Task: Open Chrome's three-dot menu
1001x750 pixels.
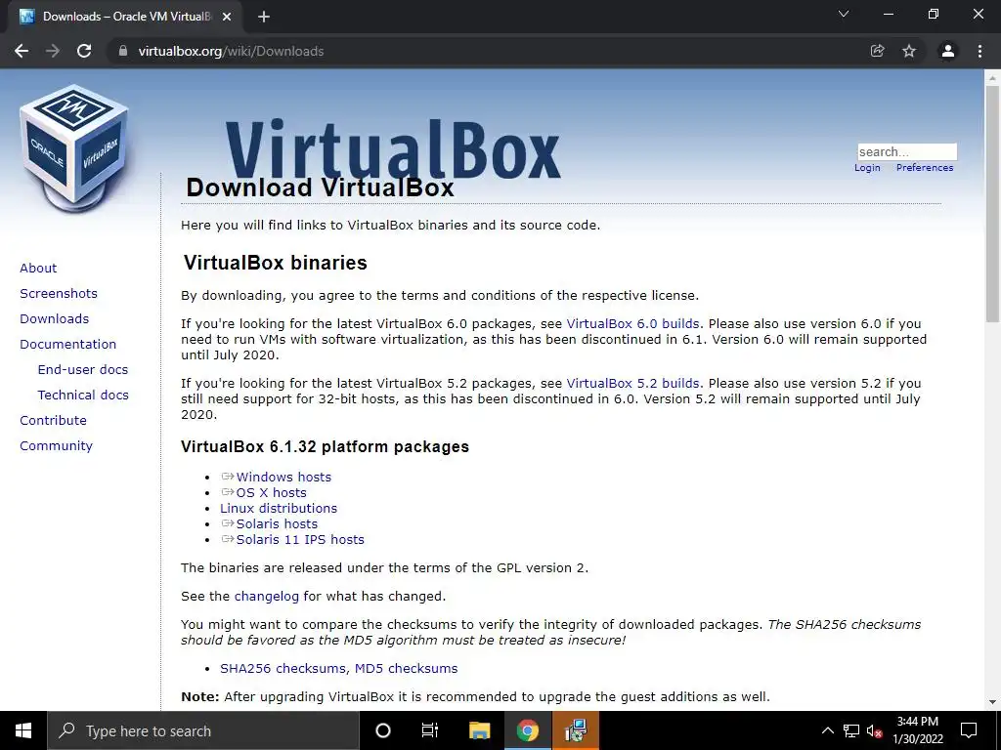Action: [979, 51]
